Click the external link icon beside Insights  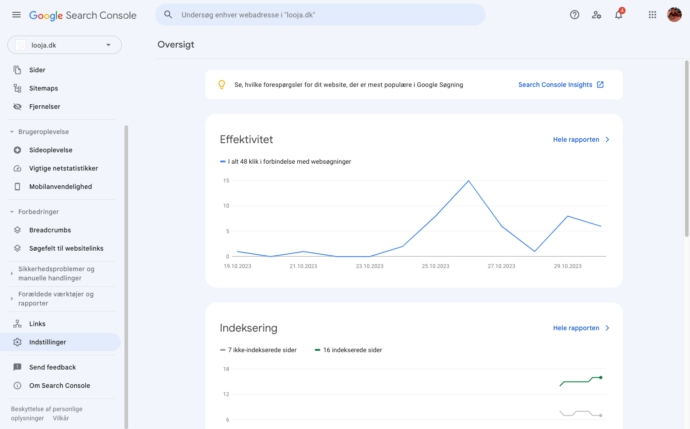click(600, 85)
